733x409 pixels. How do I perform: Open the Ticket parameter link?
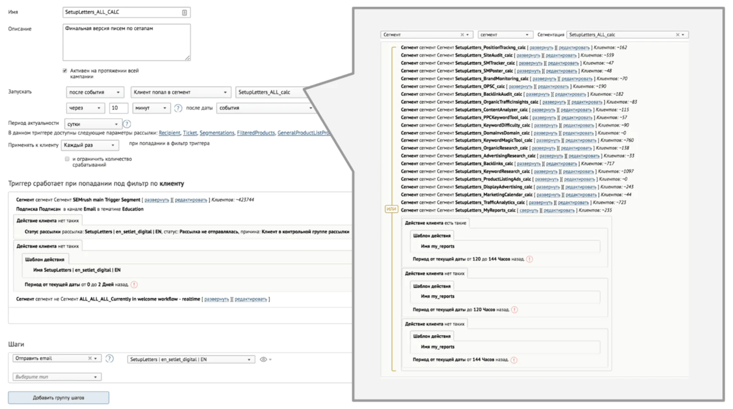(190, 133)
